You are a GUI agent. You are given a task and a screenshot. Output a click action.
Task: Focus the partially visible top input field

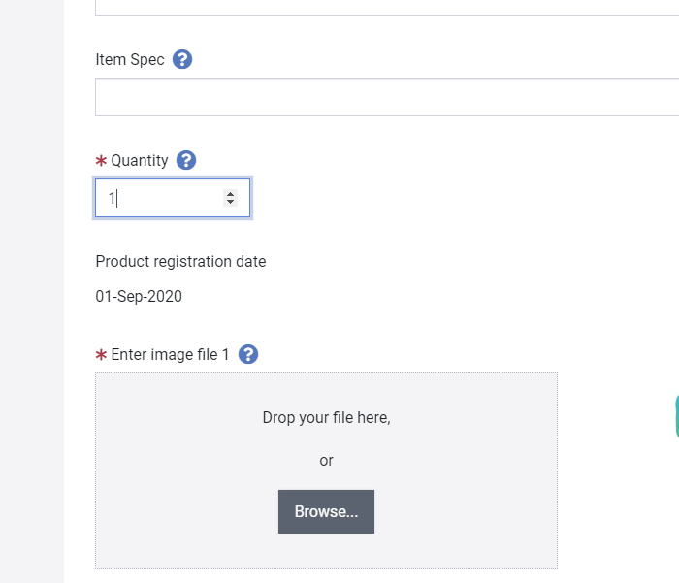pyautogui.click(x=387, y=8)
